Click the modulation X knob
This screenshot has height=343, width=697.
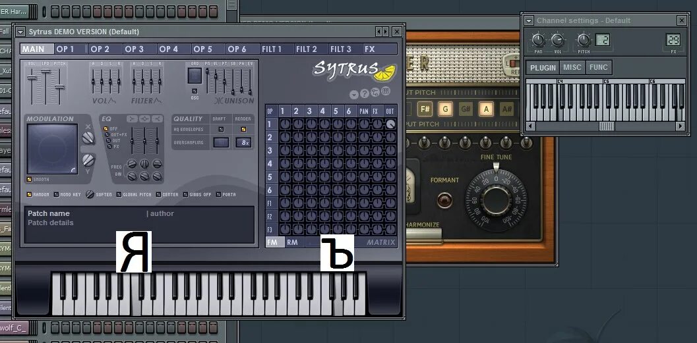(88, 138)
